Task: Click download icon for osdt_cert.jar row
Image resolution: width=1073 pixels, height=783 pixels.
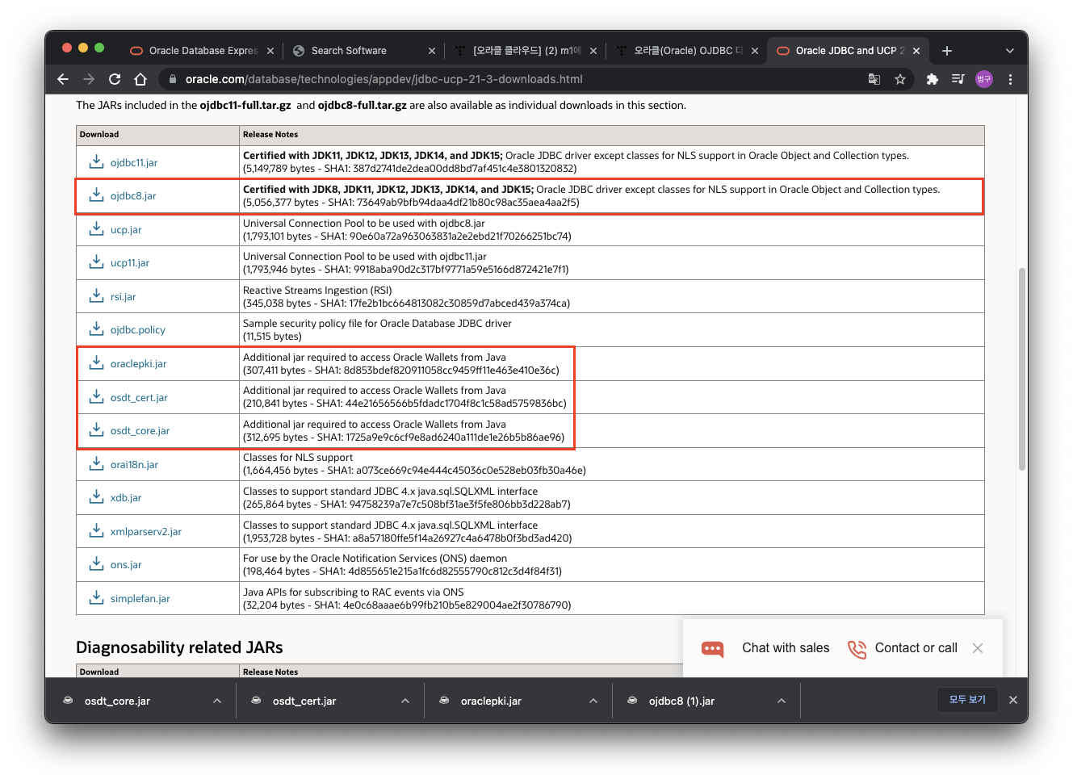Action: pyautogui.click(x=96, y=396)
